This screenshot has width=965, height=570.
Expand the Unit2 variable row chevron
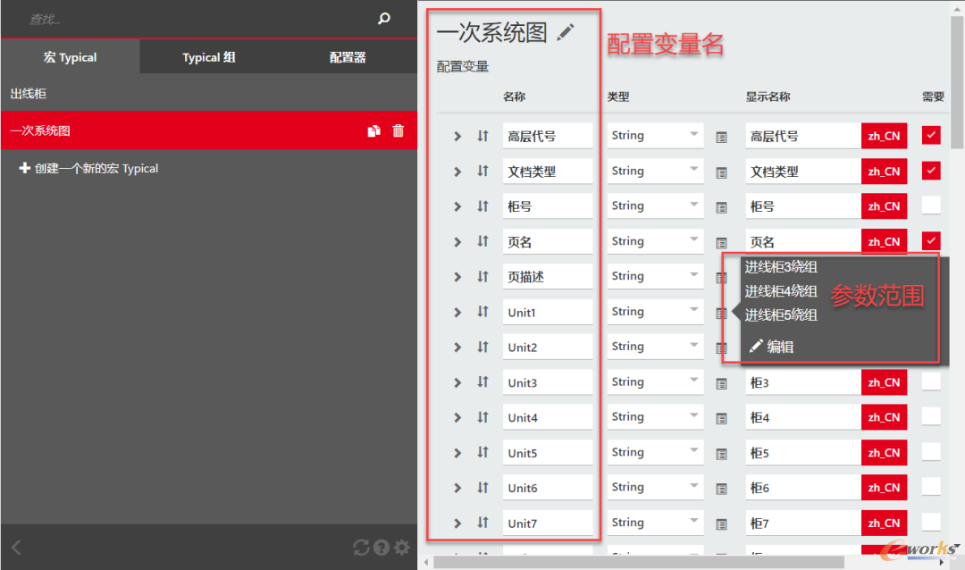click(x=457, y=348)
